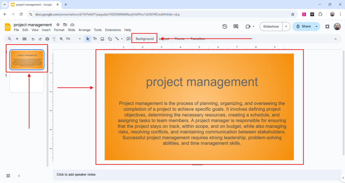Image resolution: width=345 pixels, height=183 pixels.
Task: Open the Arrange menu
Action: [85, 30]
